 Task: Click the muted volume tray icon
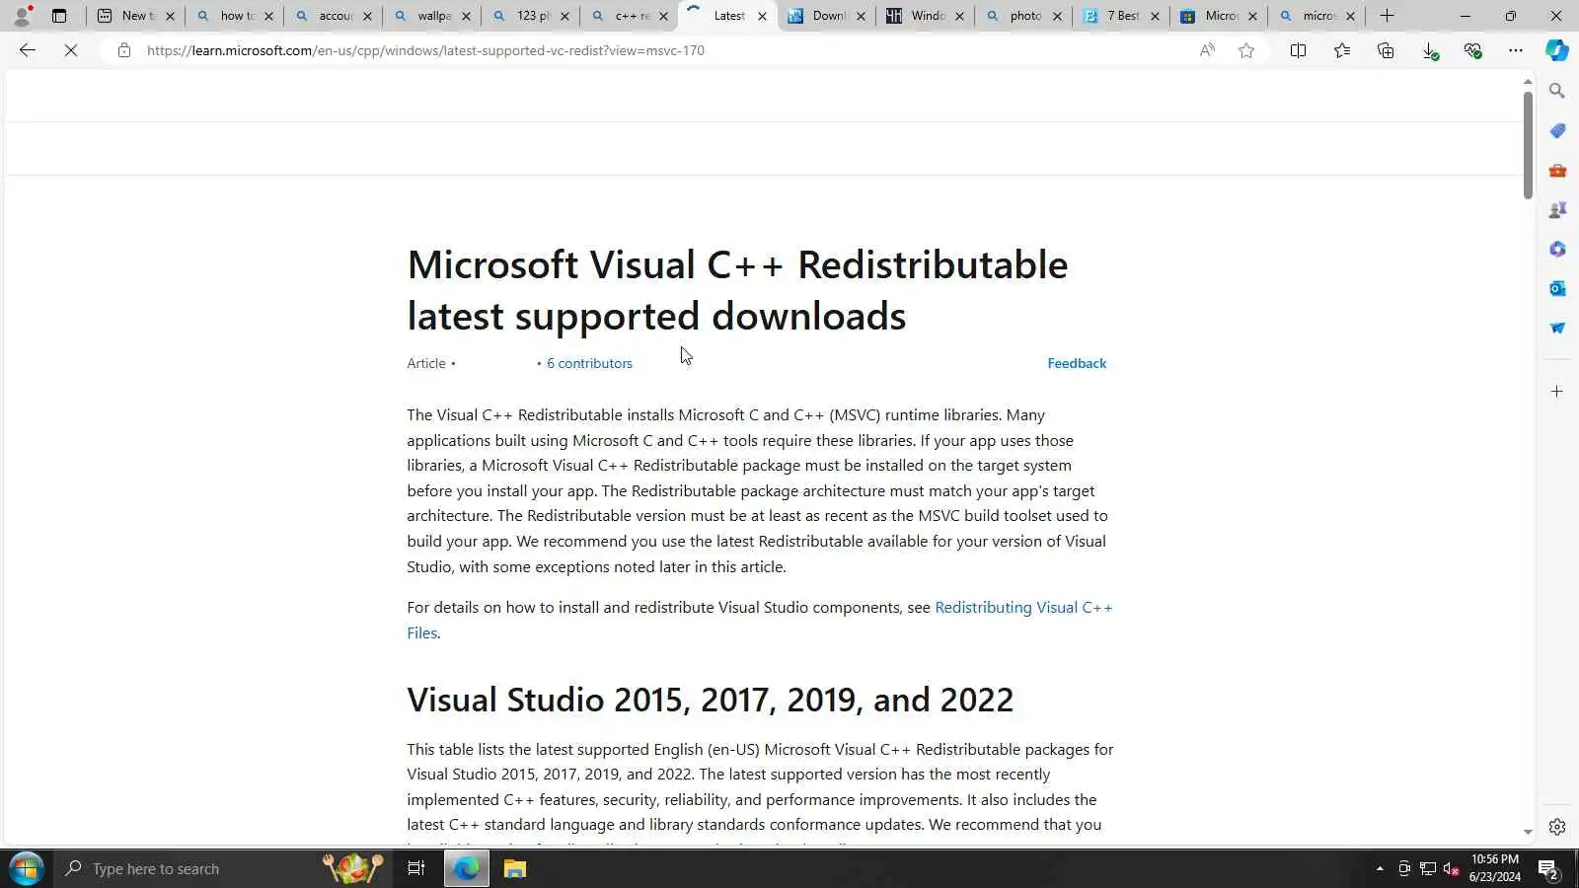[1451, 869]
